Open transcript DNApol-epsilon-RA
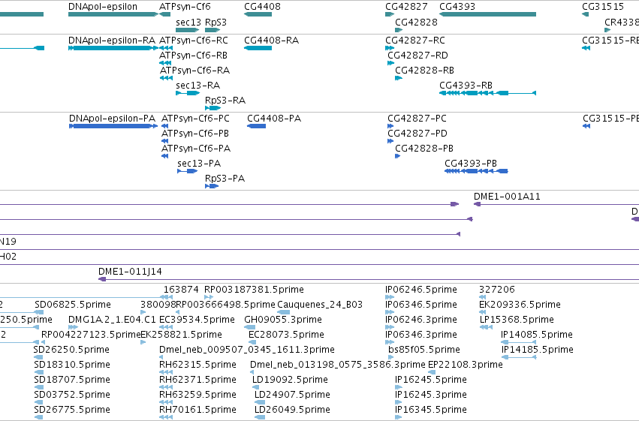Viewport: 639px width, 421px height. [x=112, y=41]
